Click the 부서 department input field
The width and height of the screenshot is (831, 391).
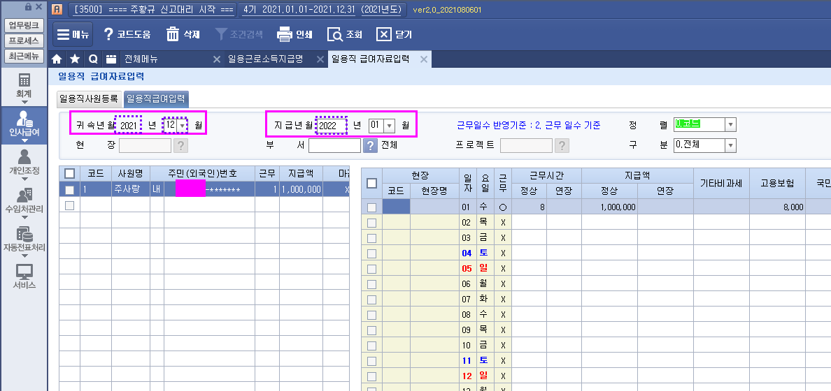tap(334, 145)
